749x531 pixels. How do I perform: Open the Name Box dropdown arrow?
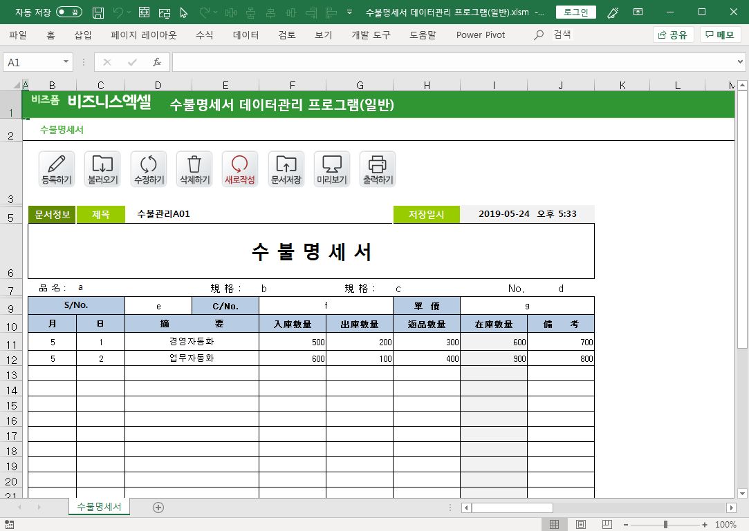pyautogui.click(x=66, y=62)
